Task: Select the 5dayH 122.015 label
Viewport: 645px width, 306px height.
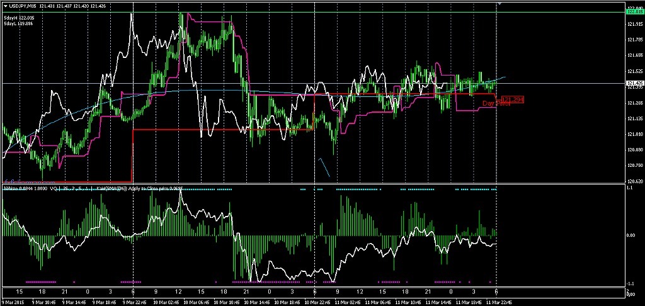Action: tap(18, 18)
